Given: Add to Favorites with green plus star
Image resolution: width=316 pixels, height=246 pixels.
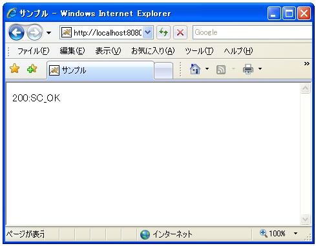Looking at the screenshot, I should 32,68.
